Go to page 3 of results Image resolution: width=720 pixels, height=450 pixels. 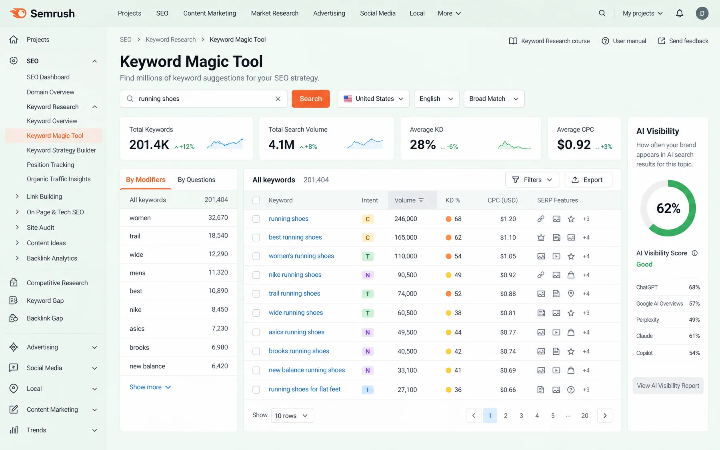[x=521, y=416]
